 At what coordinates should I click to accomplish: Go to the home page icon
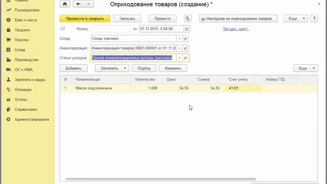(x=65, y=4)
